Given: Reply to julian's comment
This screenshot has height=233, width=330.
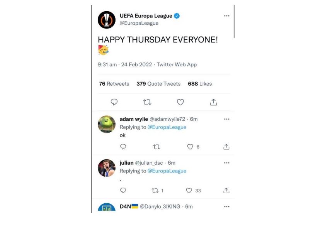Looking at the screenshot, I should coord(123,191).
